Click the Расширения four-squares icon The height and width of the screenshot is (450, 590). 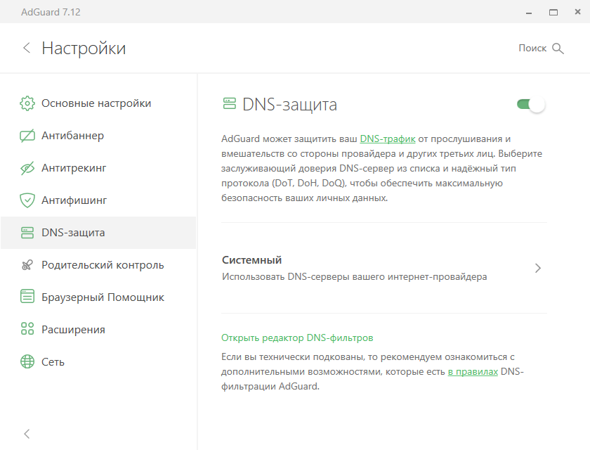27,329
